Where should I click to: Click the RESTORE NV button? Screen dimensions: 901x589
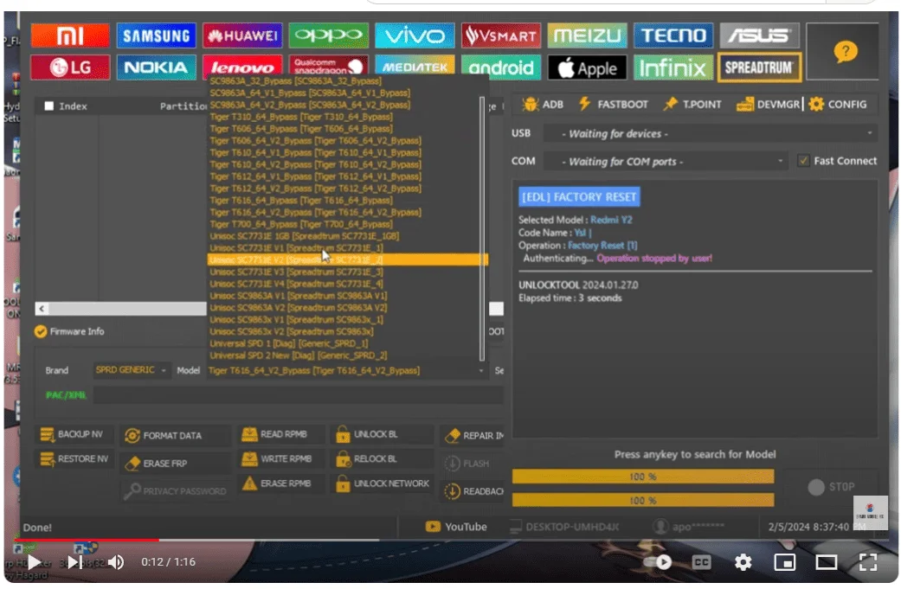(74, 458)
